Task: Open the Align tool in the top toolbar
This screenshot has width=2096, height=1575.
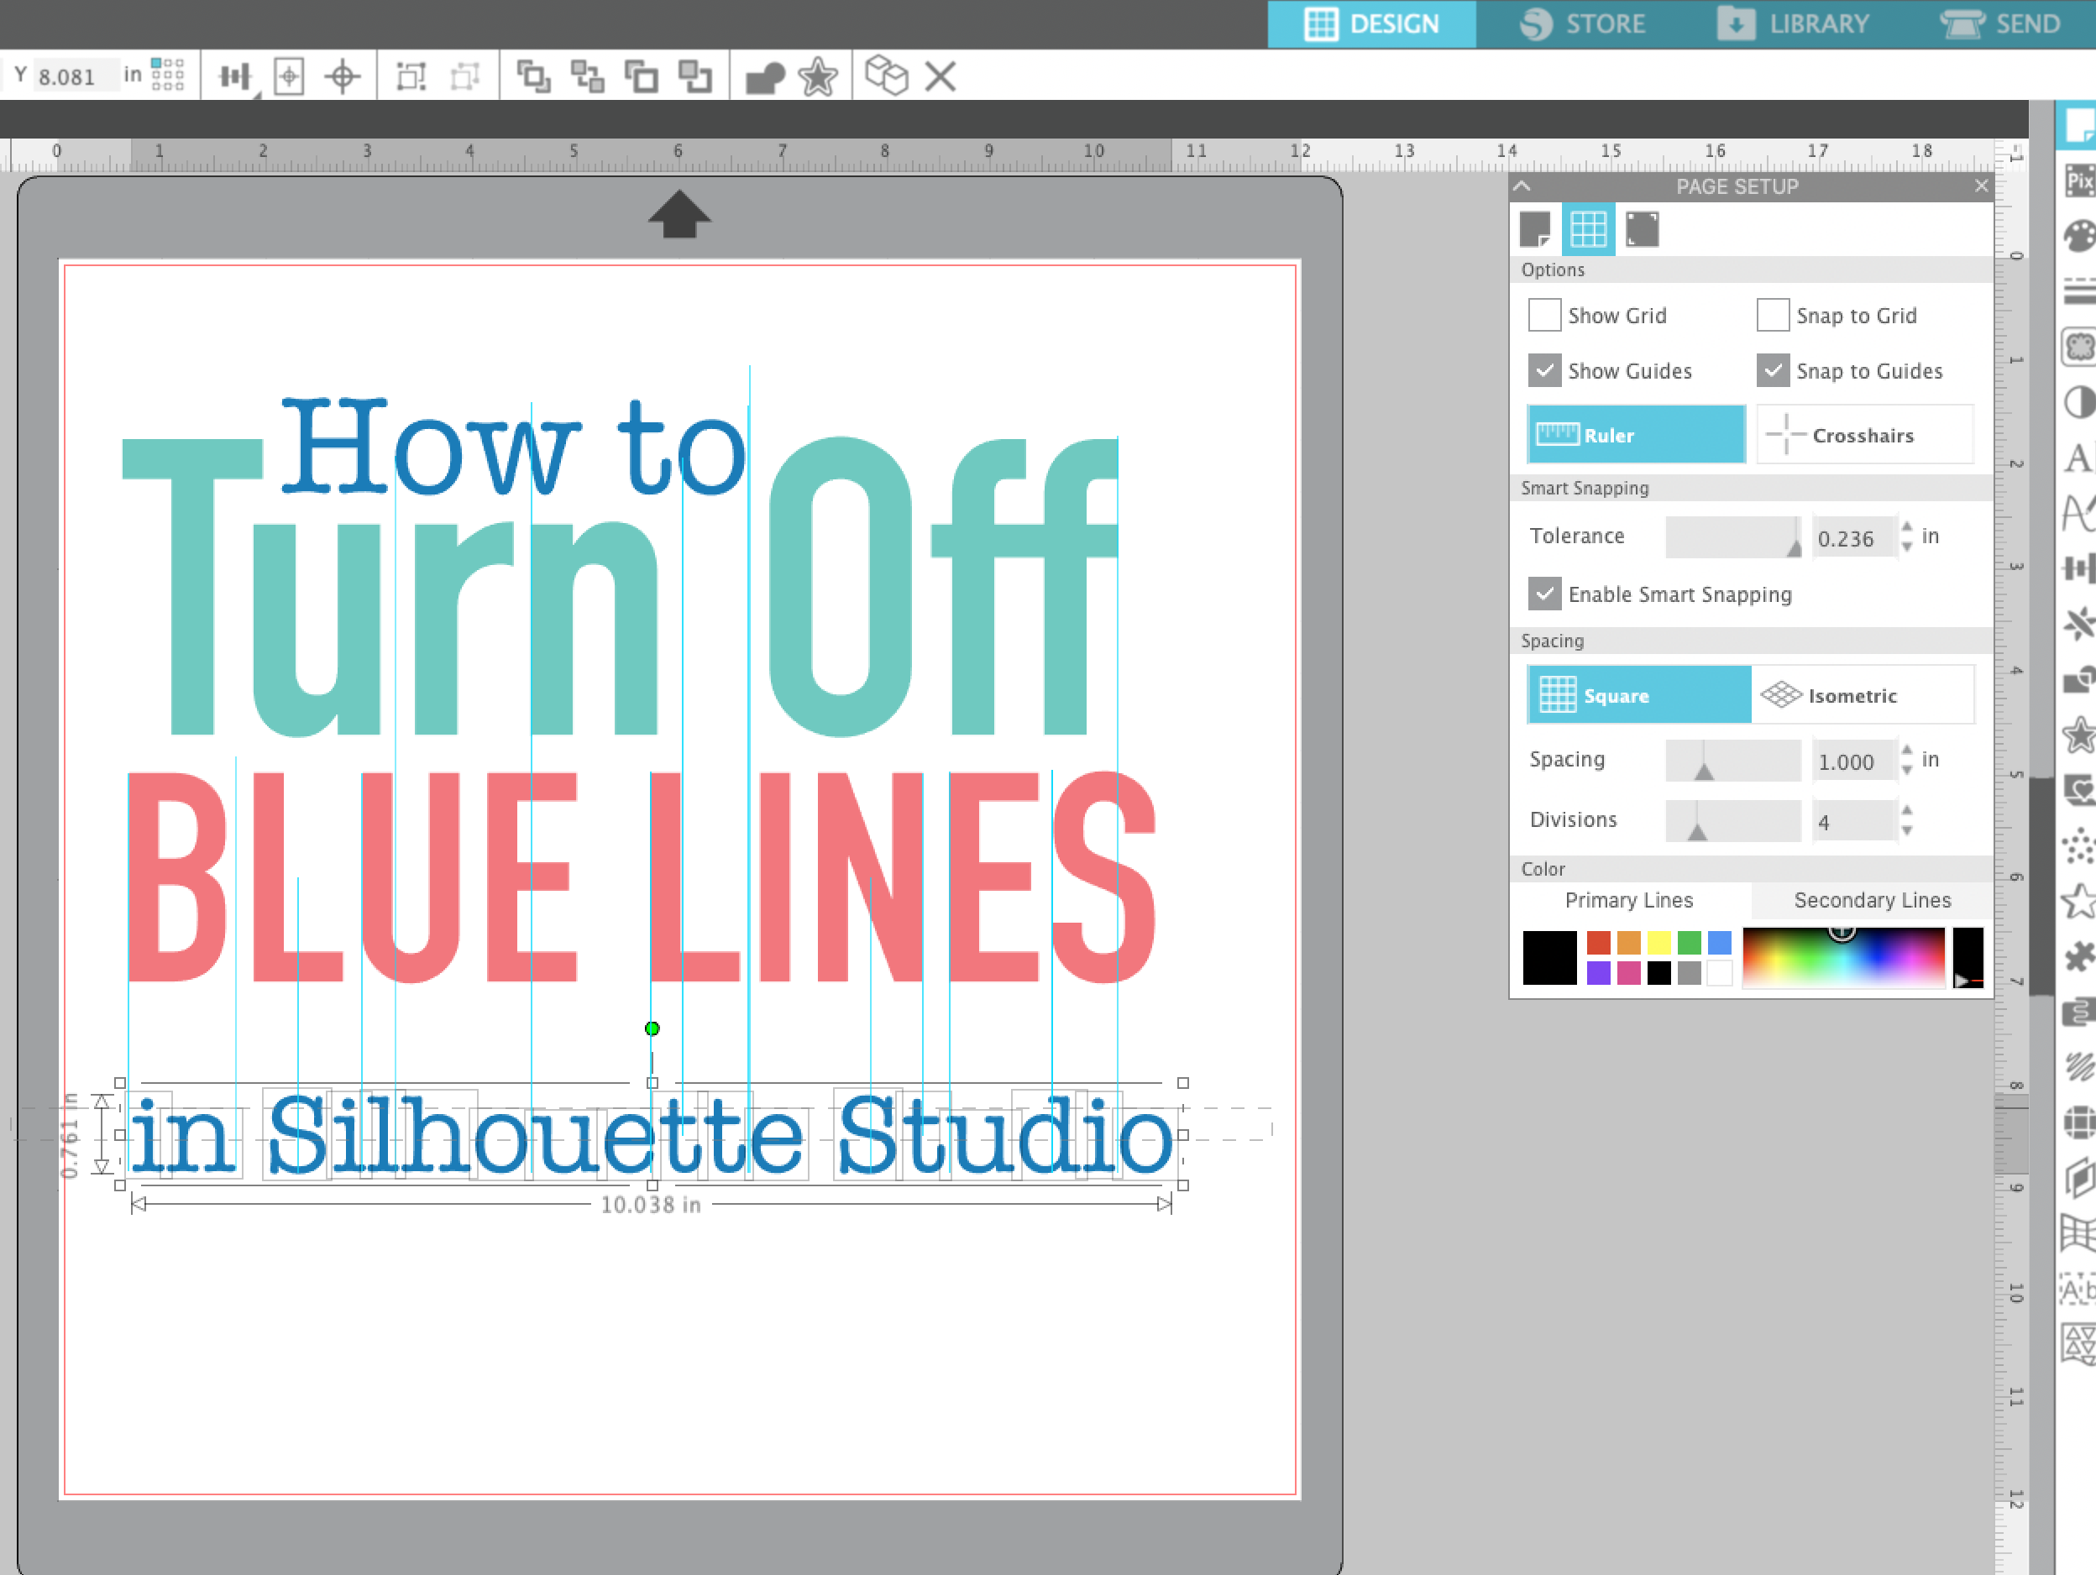Action: 234,76
